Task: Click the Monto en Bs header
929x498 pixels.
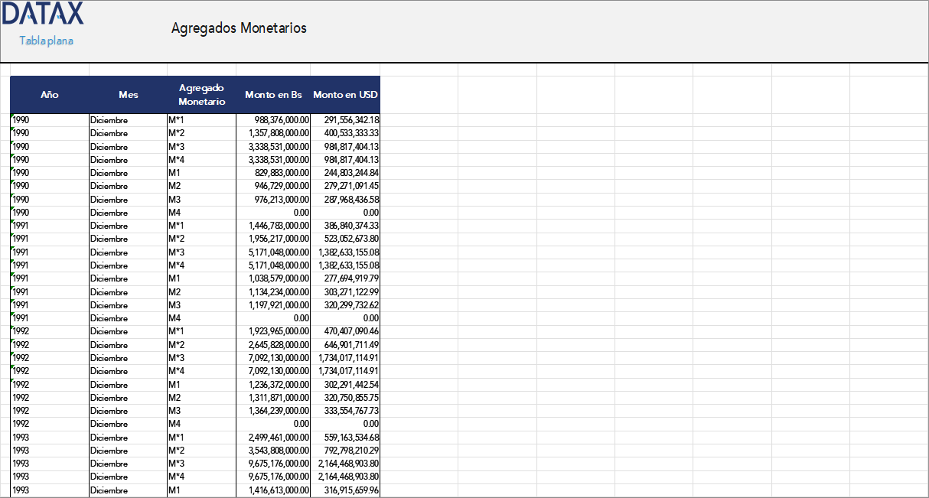Action: click(x=273, y=95)
